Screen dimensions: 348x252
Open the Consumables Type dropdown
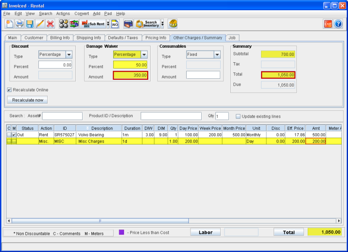coord(217,54)
